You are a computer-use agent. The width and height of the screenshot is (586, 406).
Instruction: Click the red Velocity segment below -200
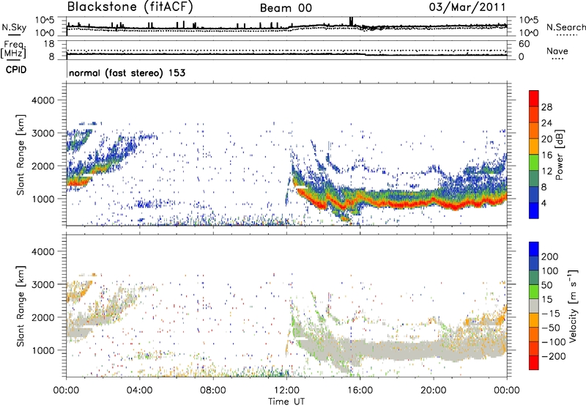point(534,363)
